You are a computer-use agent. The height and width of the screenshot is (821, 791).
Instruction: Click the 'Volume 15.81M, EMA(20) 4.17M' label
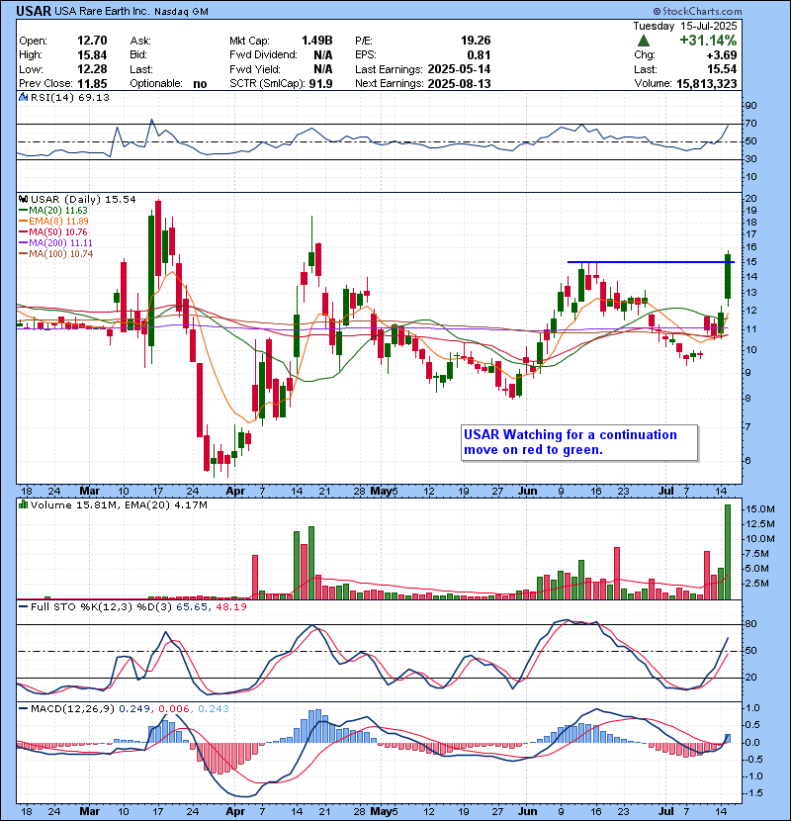[119, 504]
